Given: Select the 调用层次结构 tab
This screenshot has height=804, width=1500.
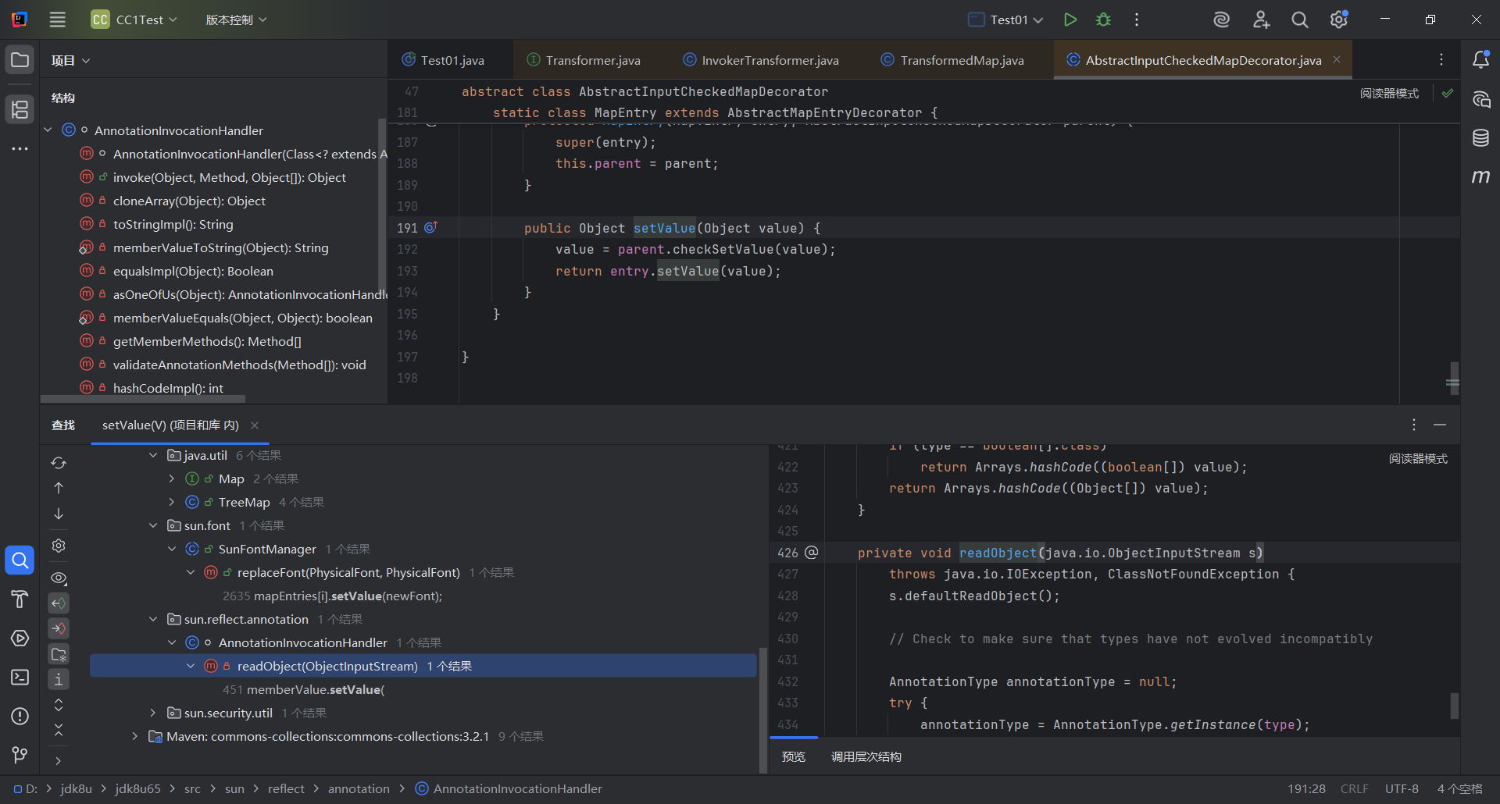Looking at the screenshot, I should pyautogui.click(x=866, y=756).
